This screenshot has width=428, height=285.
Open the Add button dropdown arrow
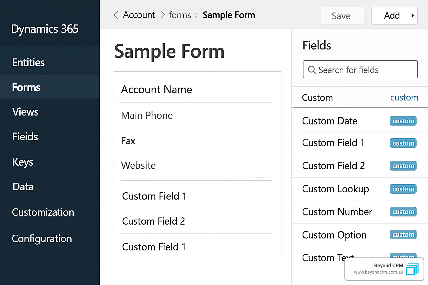coord(413,16)
